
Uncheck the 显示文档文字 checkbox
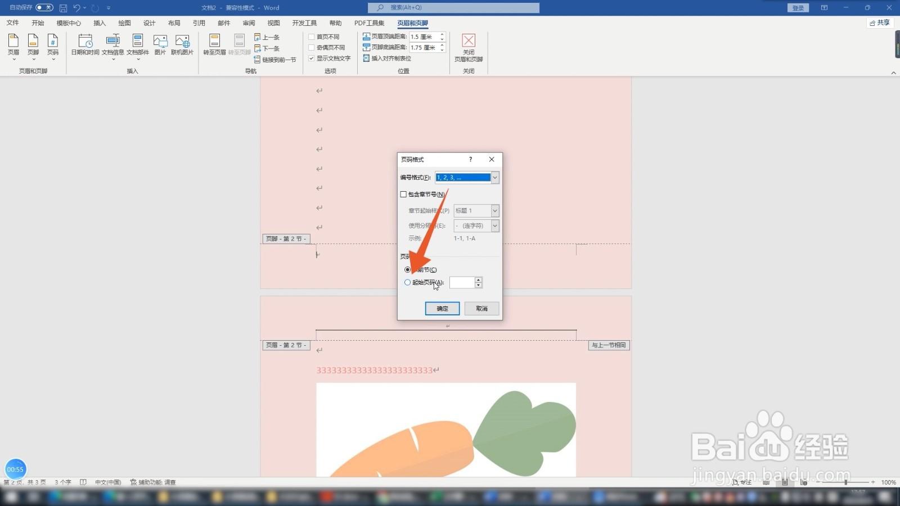[312, 58]
